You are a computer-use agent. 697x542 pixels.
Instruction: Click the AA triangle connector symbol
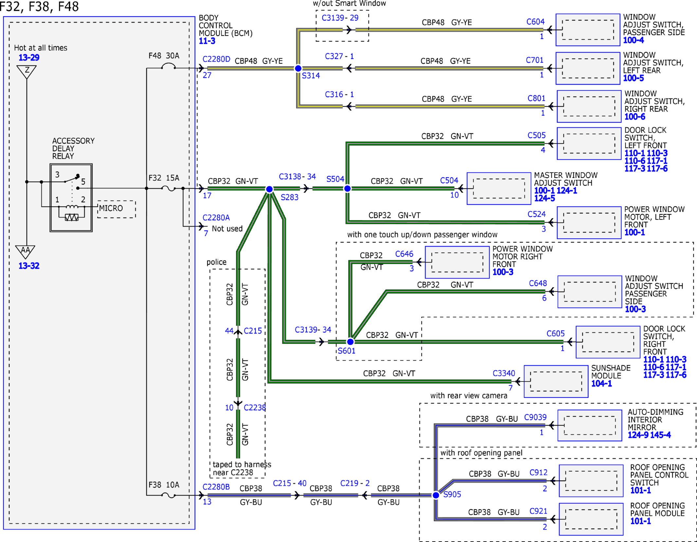click(25, 252)
